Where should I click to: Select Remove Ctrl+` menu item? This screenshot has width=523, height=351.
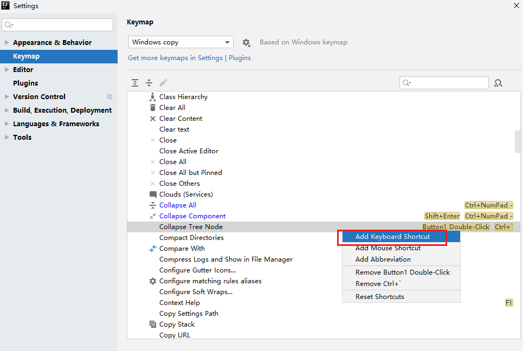[x=401, y=284]
